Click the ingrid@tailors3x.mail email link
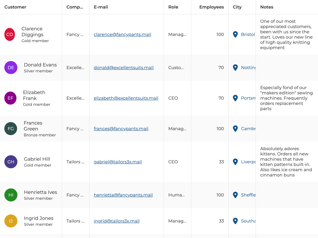Viewport: 318px width, 238px height. point(116,221)
